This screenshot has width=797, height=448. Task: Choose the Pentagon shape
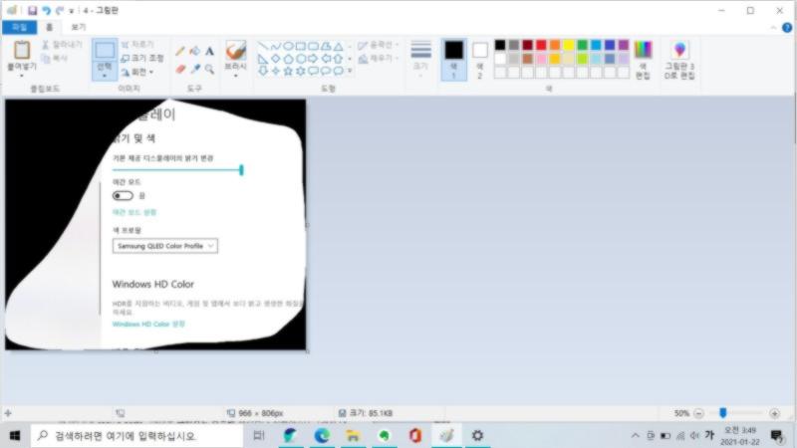point(288,59)
